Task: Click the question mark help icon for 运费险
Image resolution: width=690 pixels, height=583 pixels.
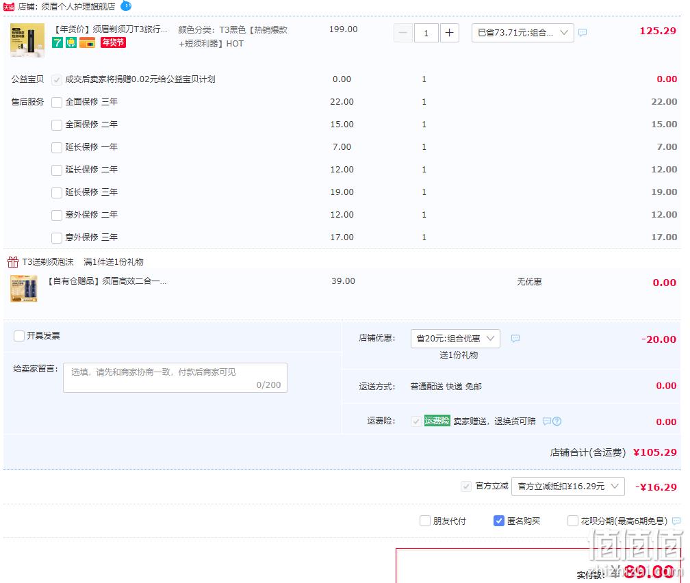Action: tap(557, 421)
